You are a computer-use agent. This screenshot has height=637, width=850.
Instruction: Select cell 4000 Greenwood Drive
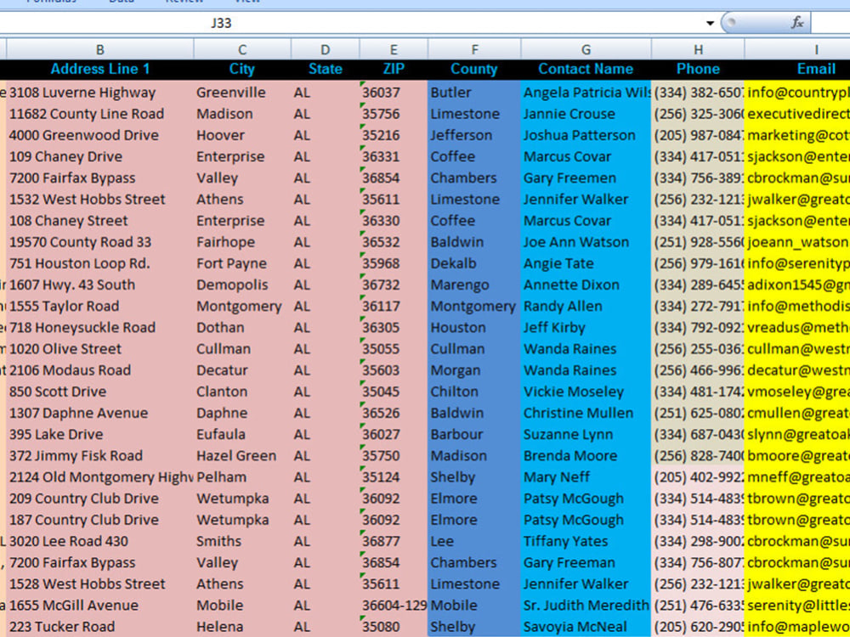(99, 135)
